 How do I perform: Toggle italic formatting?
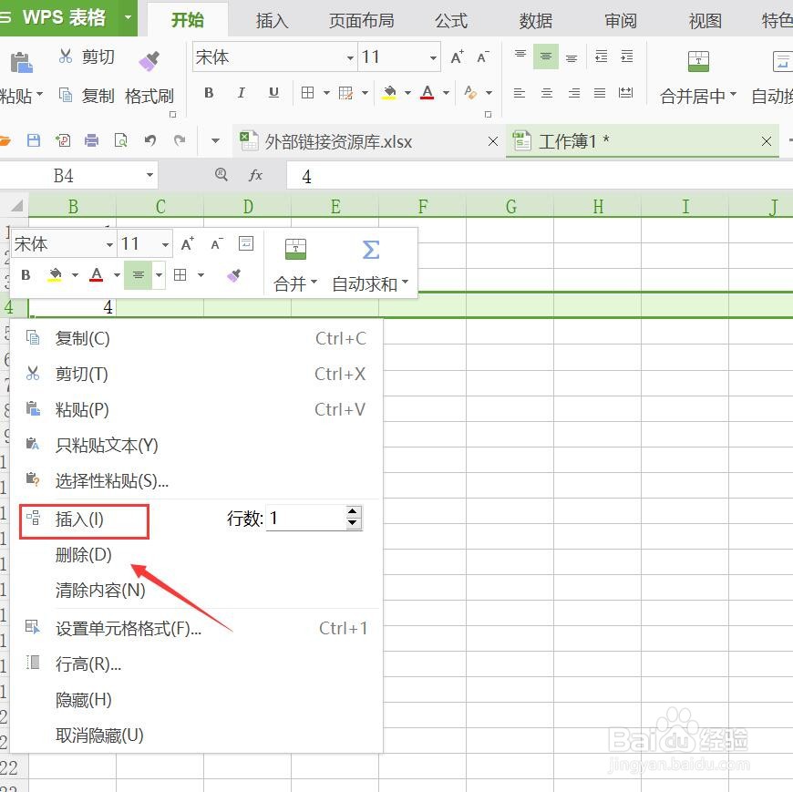click(x=240, y=92)
